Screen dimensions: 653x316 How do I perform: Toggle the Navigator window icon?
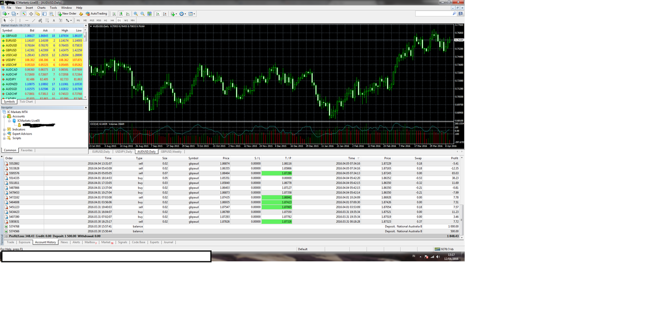tap(38, 14)
